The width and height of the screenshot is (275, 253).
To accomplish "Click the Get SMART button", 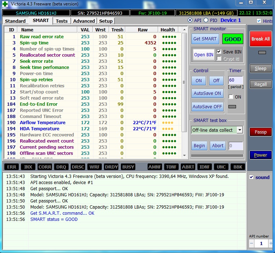I will [205, 39].
